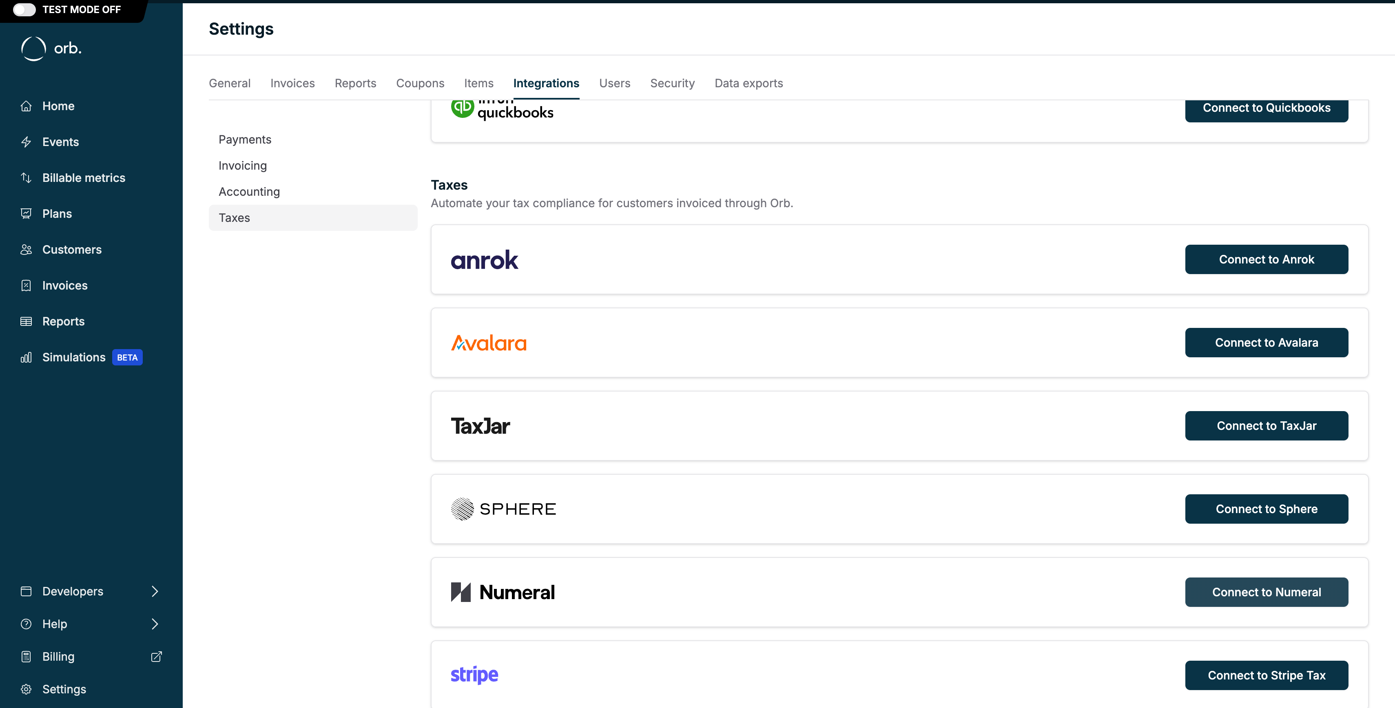Select Taxes in integrations list

coord(313,218)
